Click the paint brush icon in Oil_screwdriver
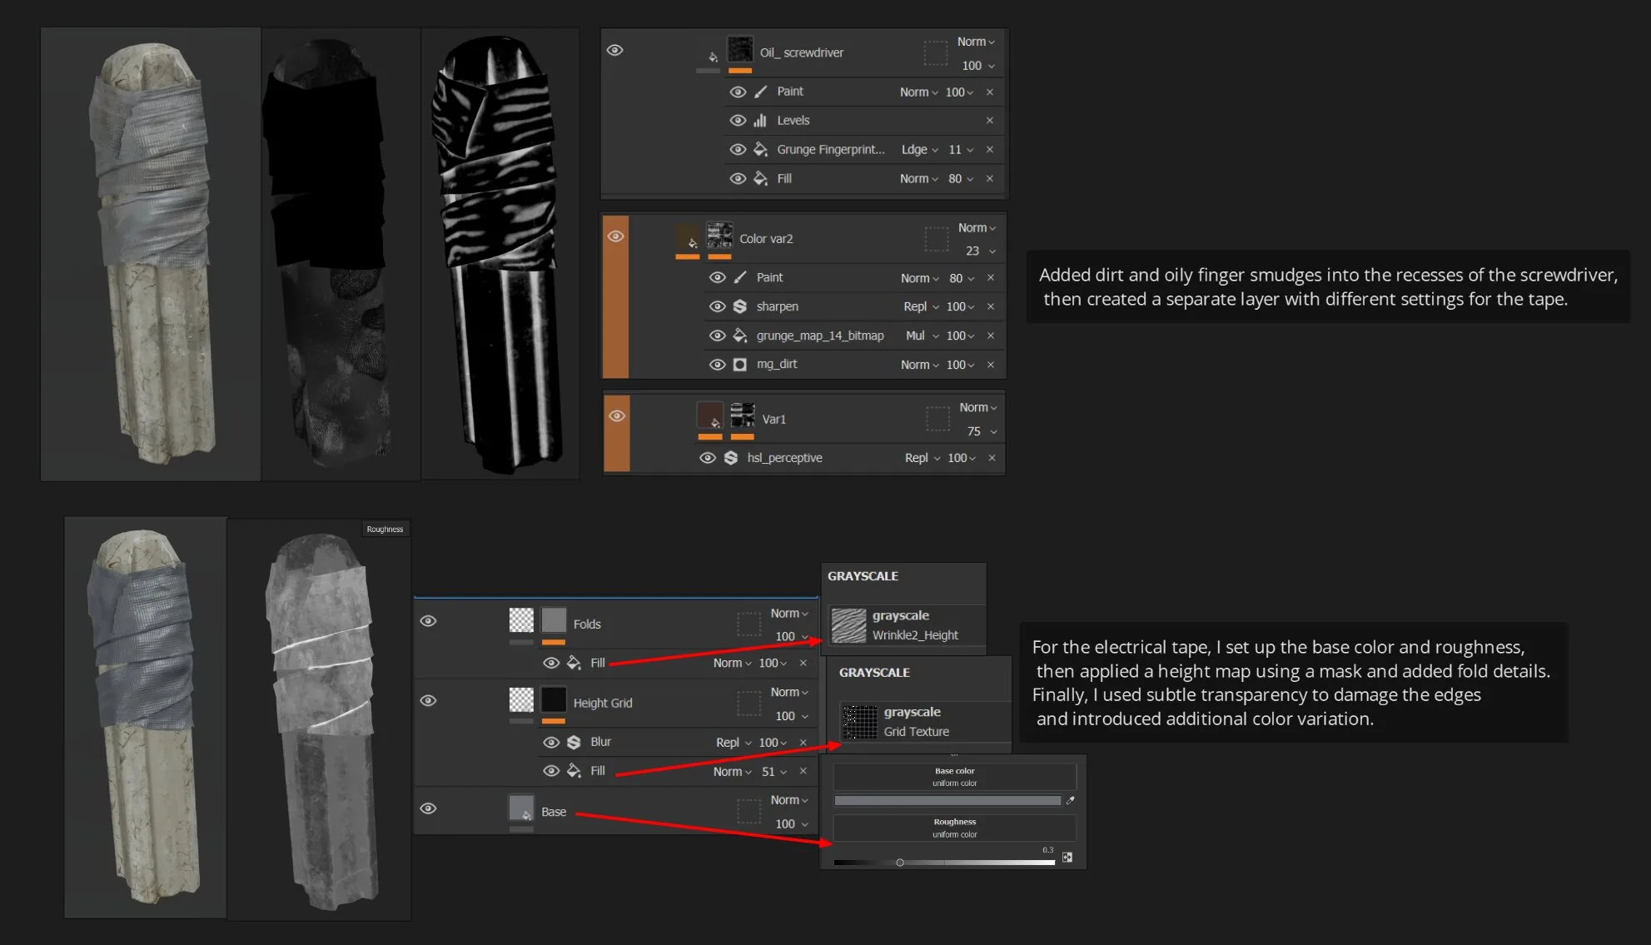 tap(760, 92)
